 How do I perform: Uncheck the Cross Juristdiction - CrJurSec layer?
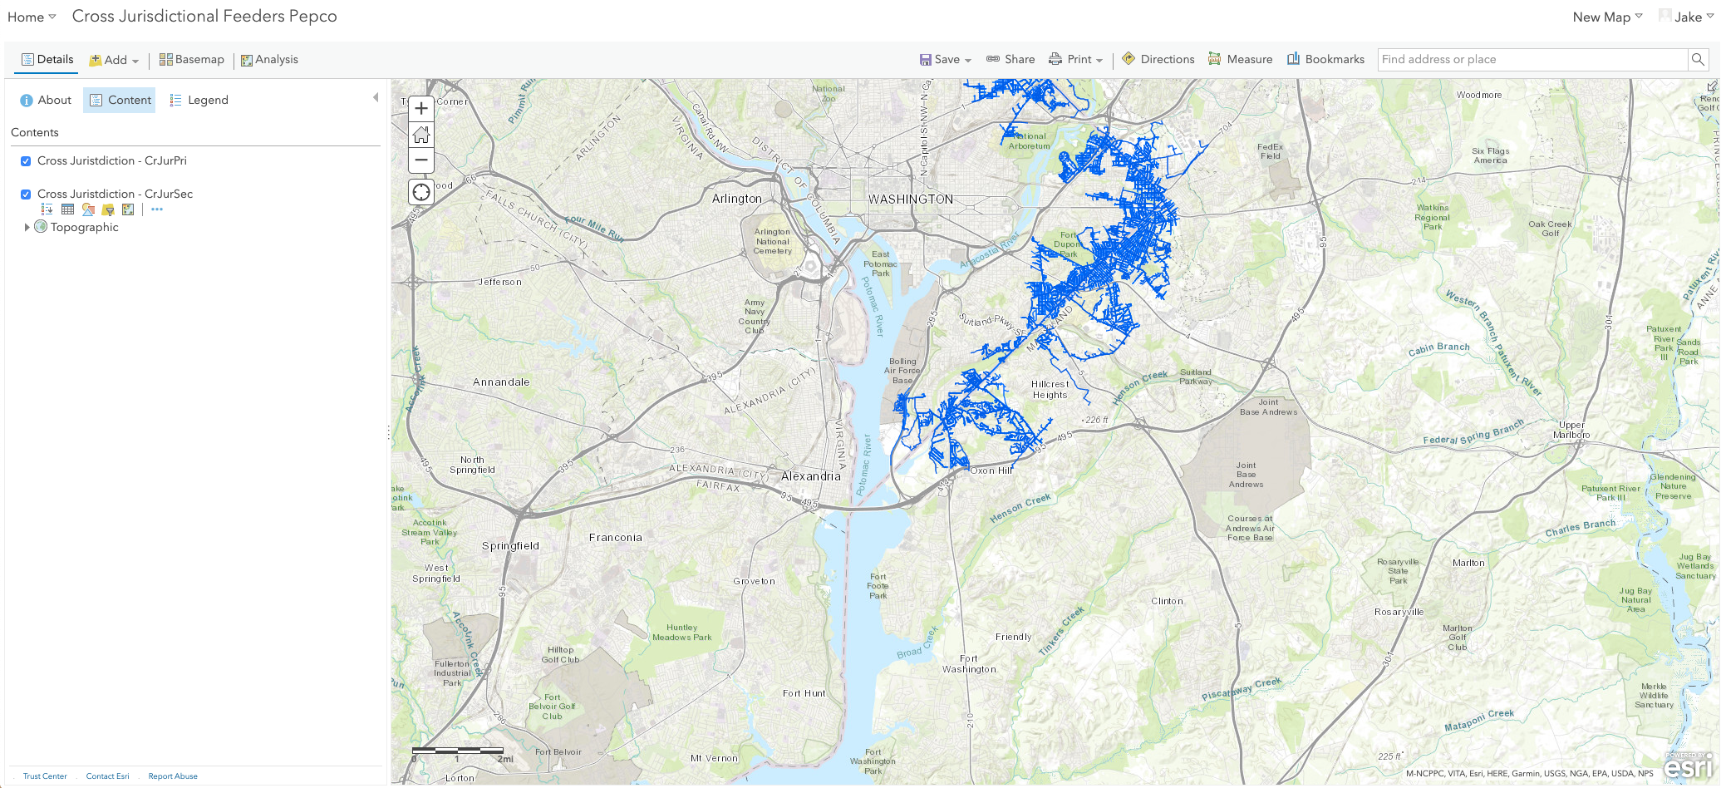(x=26, y=195)
